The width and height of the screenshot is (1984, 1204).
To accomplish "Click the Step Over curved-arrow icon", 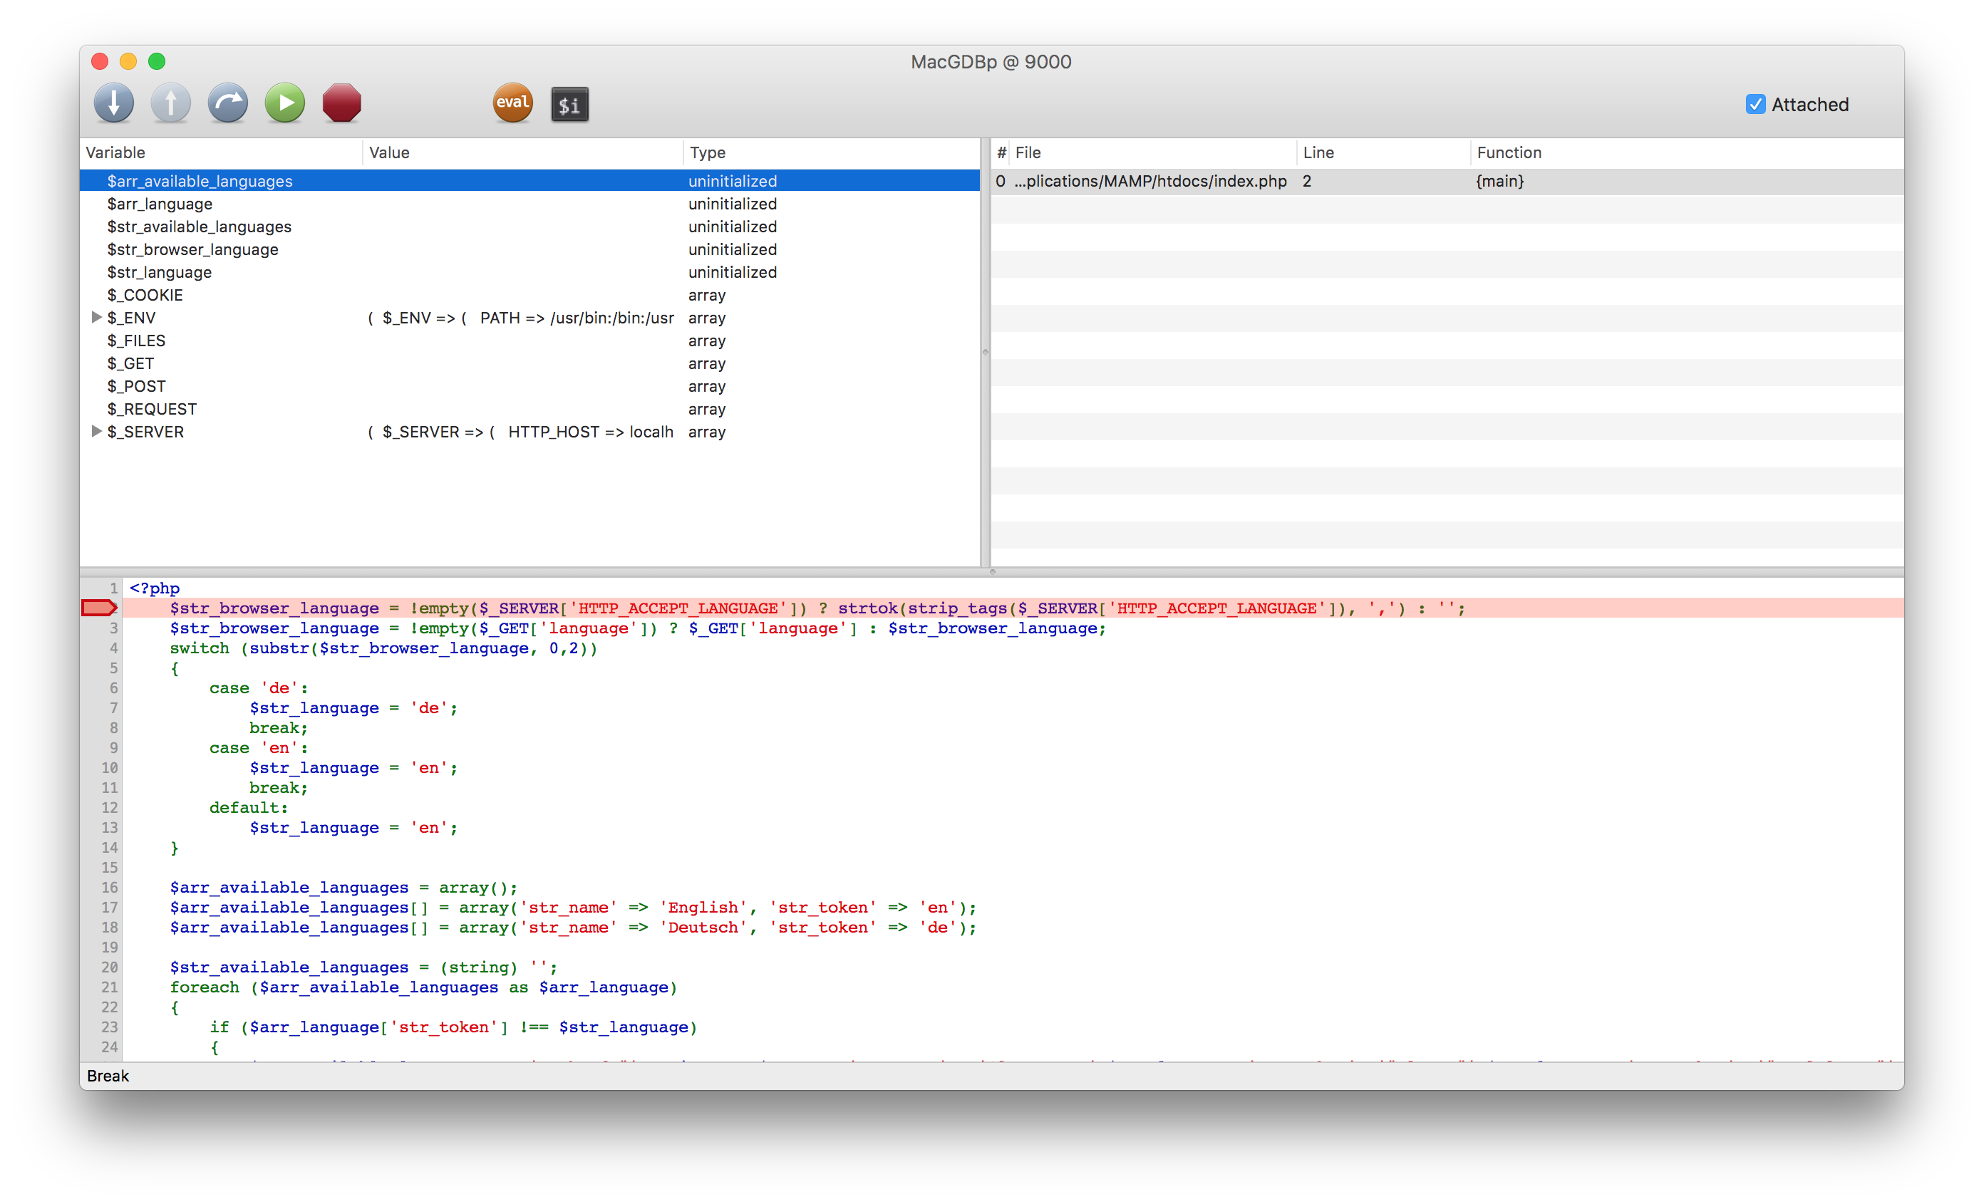I will 228,103.
